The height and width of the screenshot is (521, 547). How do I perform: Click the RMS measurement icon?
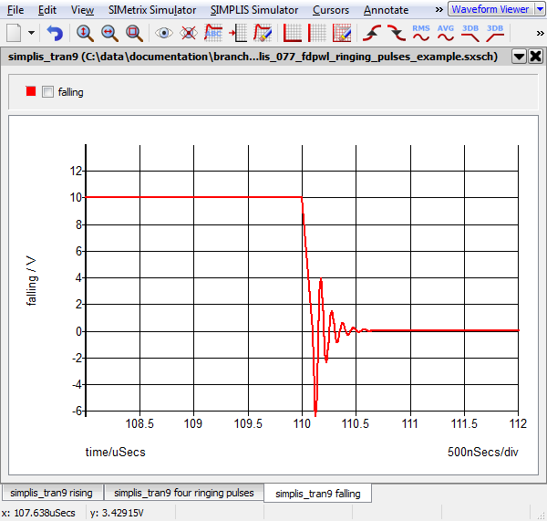(x=421, y=34)
